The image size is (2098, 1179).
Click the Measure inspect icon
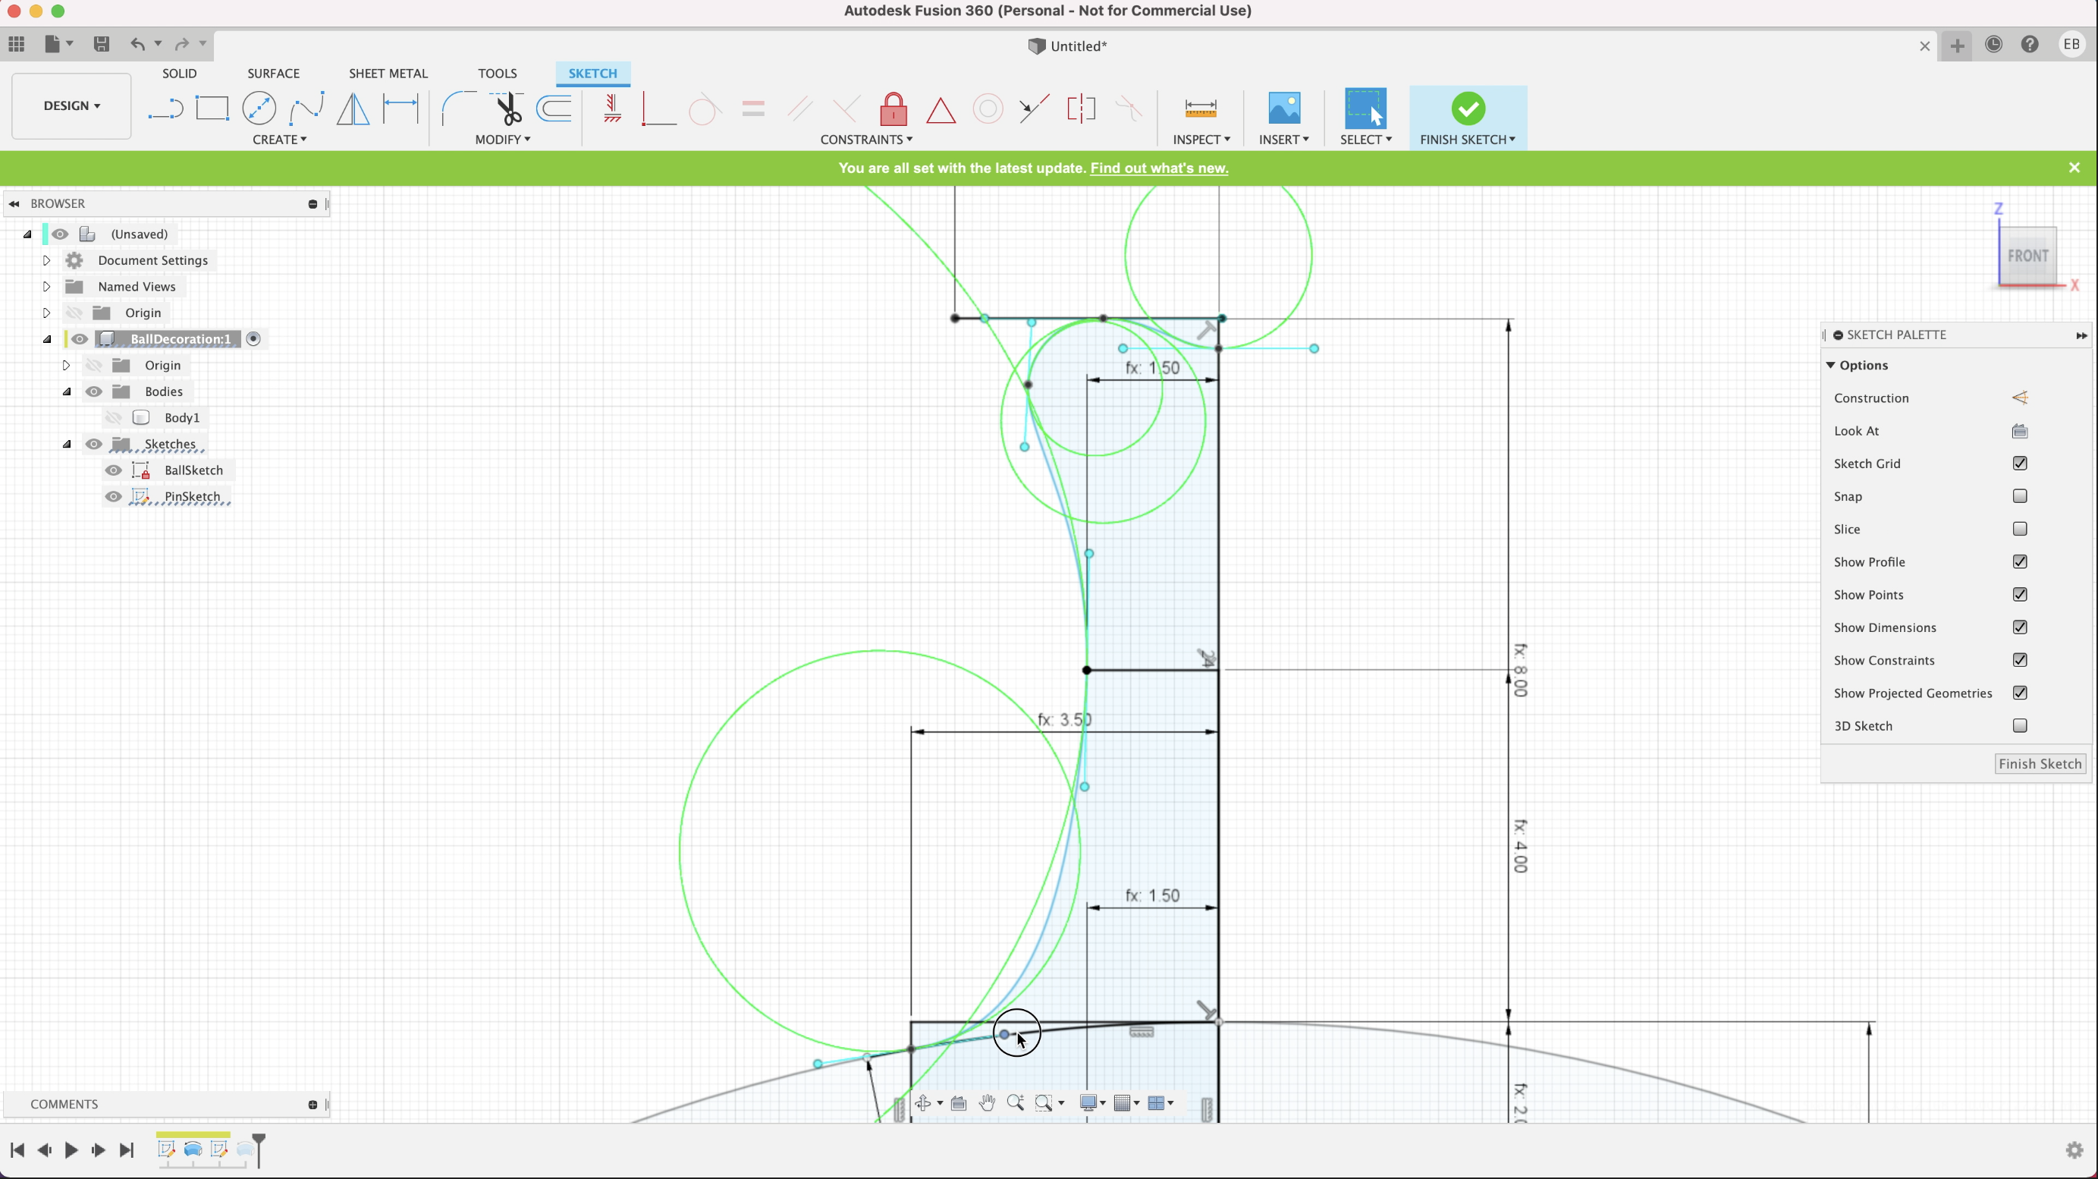[x=1200, y=108]
